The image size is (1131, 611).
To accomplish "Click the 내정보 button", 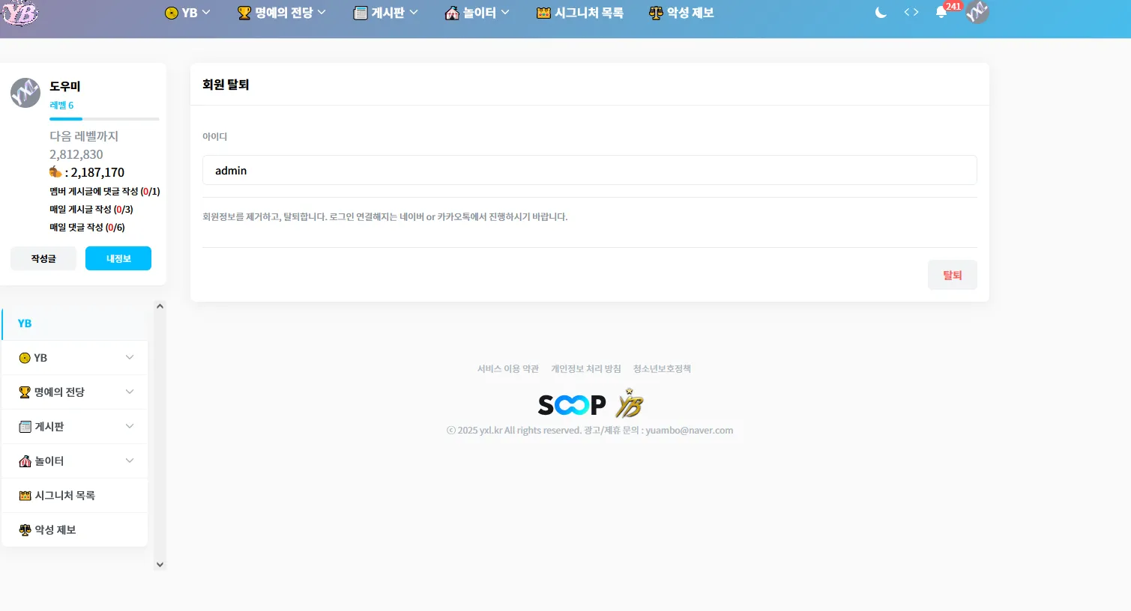I will point(118,258).
